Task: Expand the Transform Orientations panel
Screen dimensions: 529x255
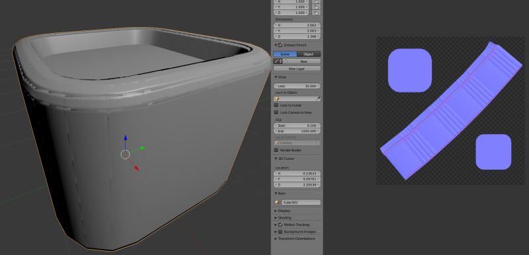Action: [276, 238]
